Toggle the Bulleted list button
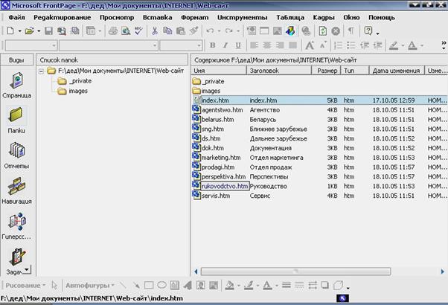Viewport: 448px width, 305px height. [351, 45]
